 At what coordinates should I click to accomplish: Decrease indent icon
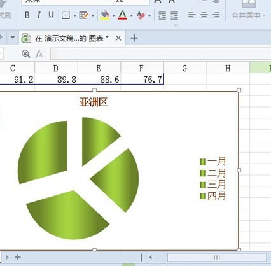162,15
